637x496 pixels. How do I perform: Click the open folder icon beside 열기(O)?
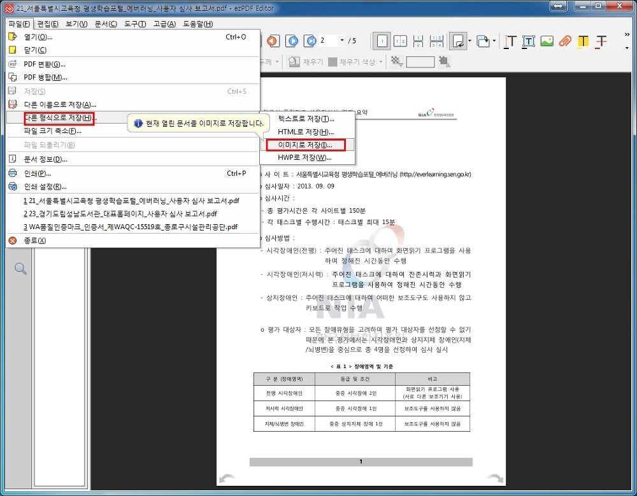point(13,37)
